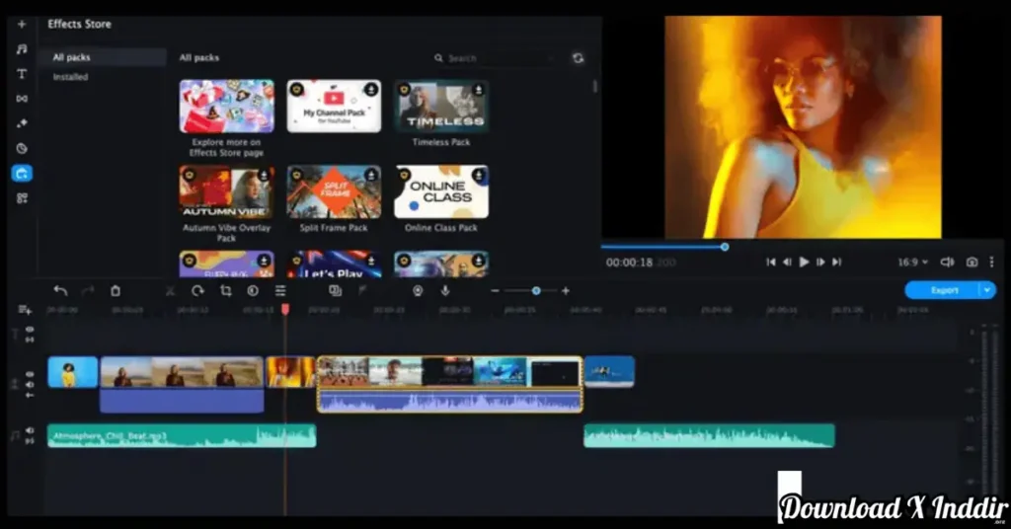Click the preview seek bar handle
The height and width of the screenshot is (529, 1011).
[x=725, y=247]
